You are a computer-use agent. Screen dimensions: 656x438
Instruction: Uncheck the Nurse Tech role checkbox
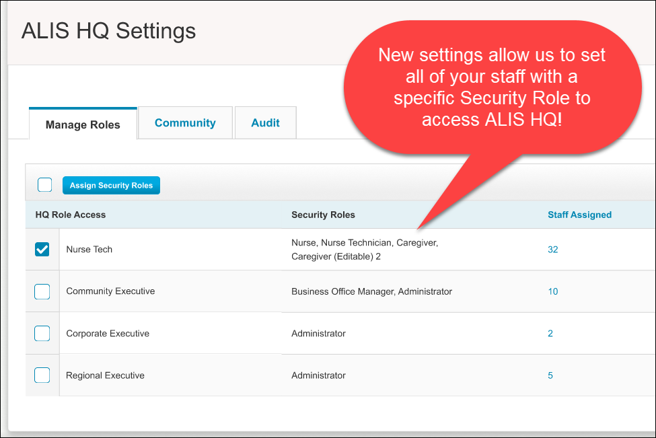coord(42,250)
